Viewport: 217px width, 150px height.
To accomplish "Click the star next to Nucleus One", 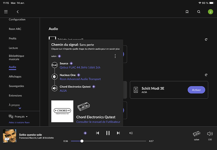I will pyautogui.click(x=79, y=75).
